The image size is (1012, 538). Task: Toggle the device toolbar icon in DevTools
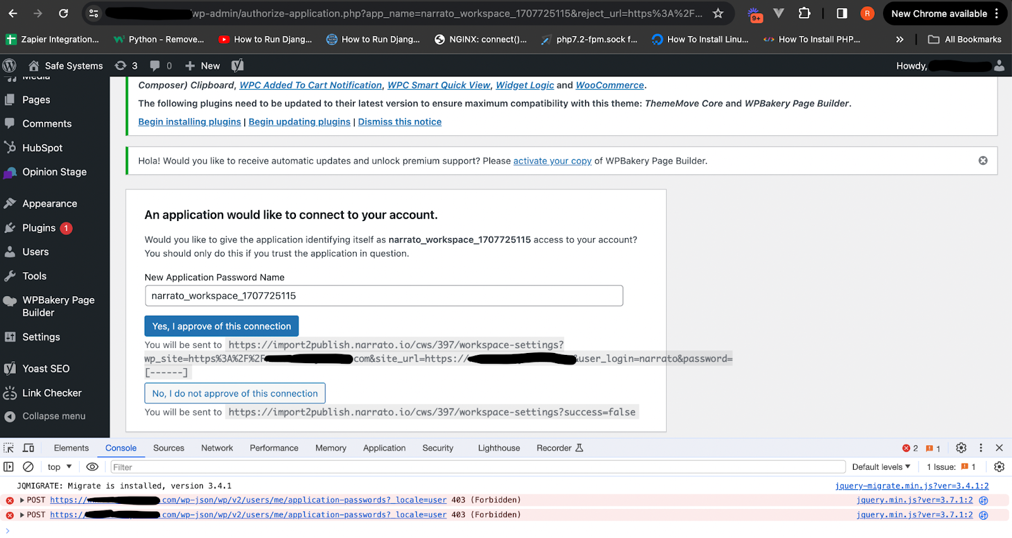pyautogui.click(x=28, y=448)
